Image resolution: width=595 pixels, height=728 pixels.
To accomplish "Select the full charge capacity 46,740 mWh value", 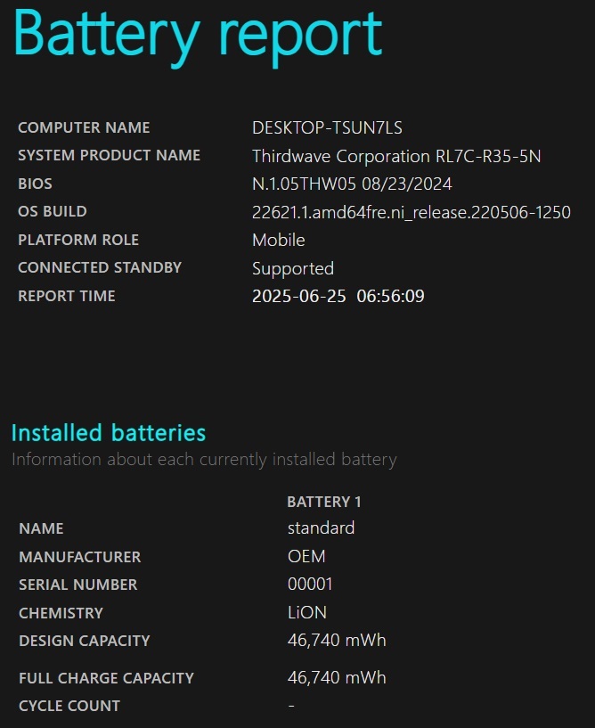I will [337, 677].
